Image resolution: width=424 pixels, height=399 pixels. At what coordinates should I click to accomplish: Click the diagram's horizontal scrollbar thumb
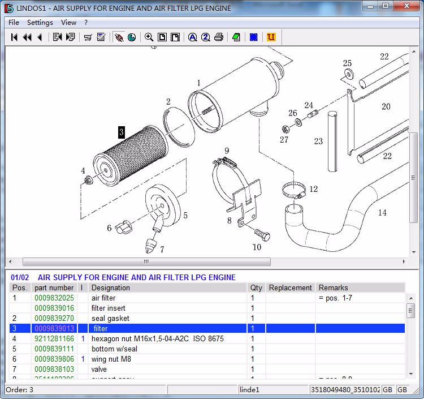click(146, 262)
